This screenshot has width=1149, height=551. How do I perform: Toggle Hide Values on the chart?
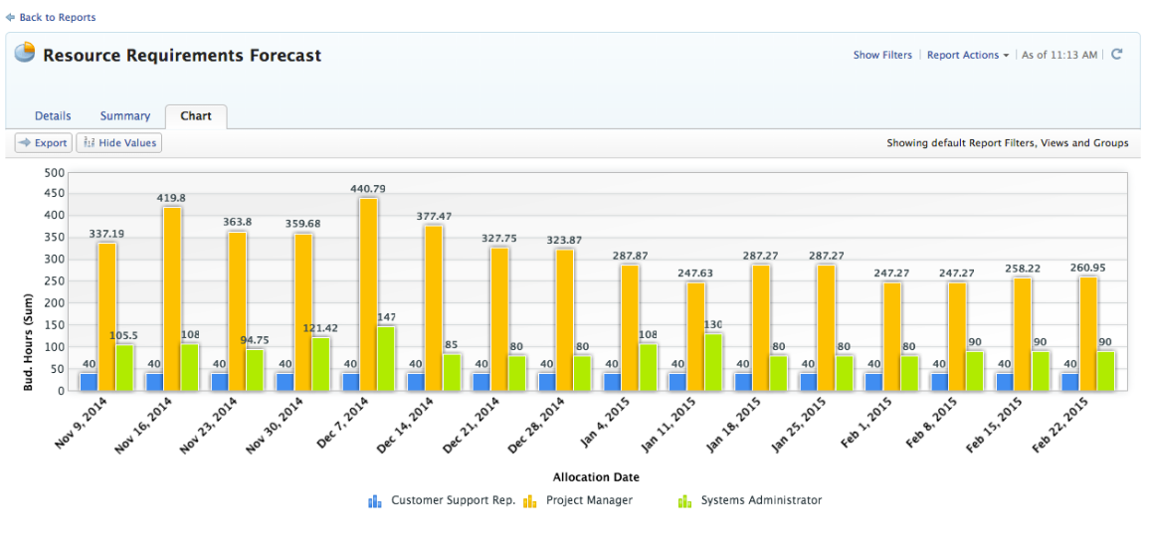click(x=119, y=143)
